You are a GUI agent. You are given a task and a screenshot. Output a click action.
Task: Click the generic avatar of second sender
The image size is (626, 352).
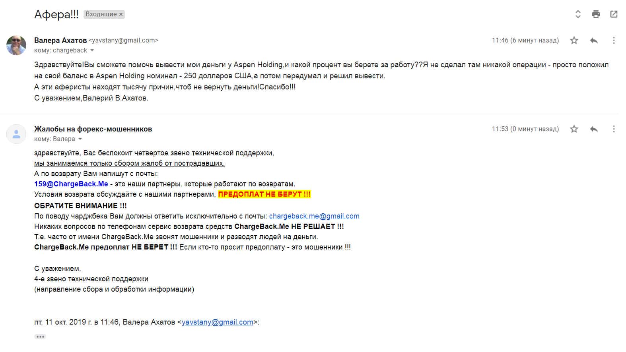pyautogui.click(x=16, y=133)
